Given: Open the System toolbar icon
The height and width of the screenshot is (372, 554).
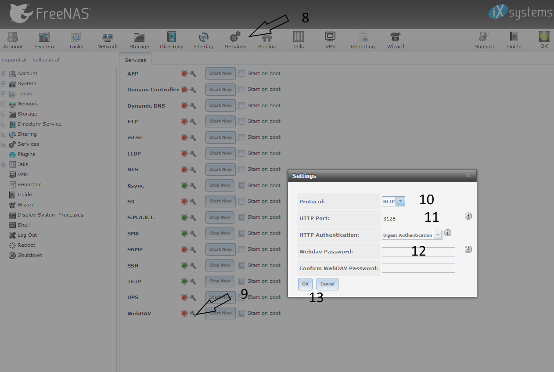Looking at the screenshot, I should pyautogui.click(x=44, y=40).
